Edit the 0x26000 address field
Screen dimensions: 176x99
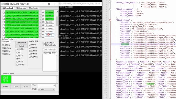tap(50, 28)
